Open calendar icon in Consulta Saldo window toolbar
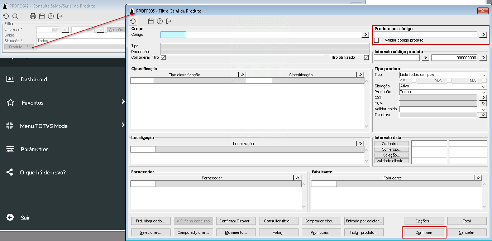Screen dimensions: 492x241 click(42, 16)
